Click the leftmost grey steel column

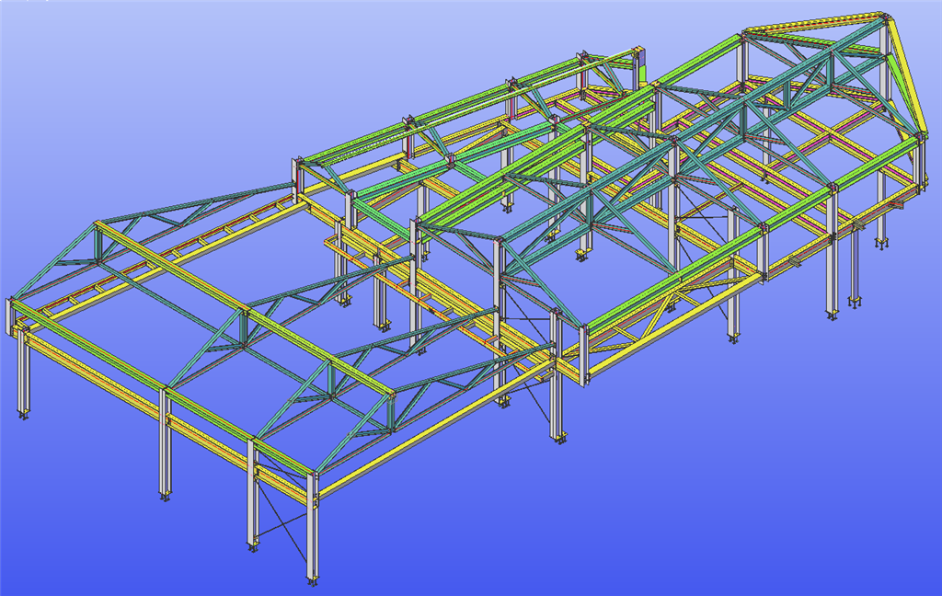click(x=23, y=377)
